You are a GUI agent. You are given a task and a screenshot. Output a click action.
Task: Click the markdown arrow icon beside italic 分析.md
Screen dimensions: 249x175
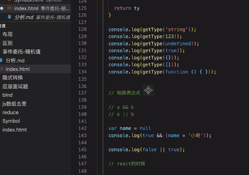pyautogui.click(x=9, y=17)
